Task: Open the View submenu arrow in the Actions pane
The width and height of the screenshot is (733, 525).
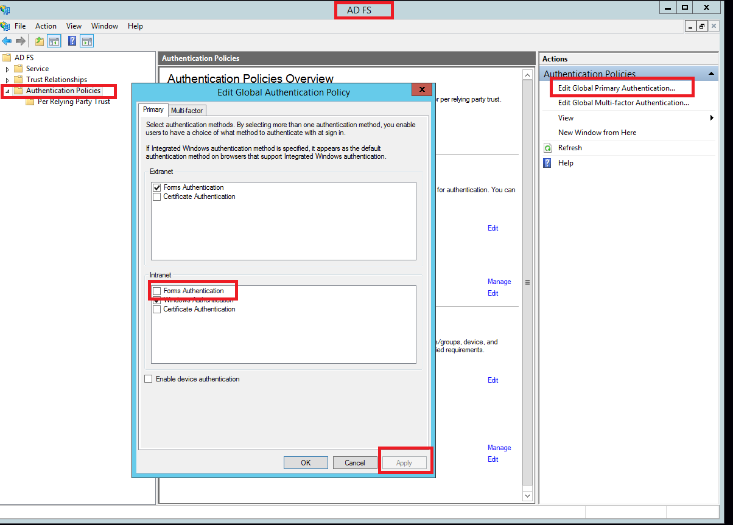Action: click(712, 118)
